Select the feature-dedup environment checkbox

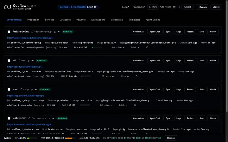(9, 32)
